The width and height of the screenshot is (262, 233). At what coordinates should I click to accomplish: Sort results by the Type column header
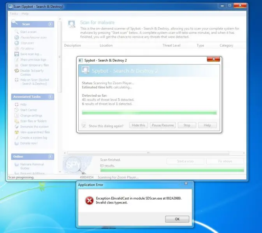coord(200,45)
